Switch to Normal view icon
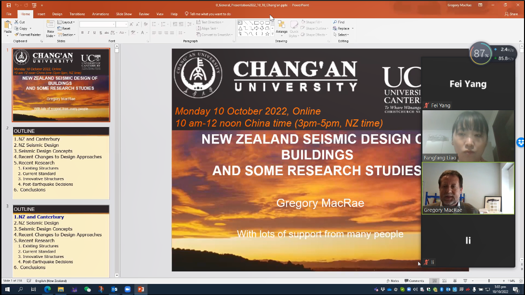The height and width of the screenshot is (295, 525). (434, 281)
